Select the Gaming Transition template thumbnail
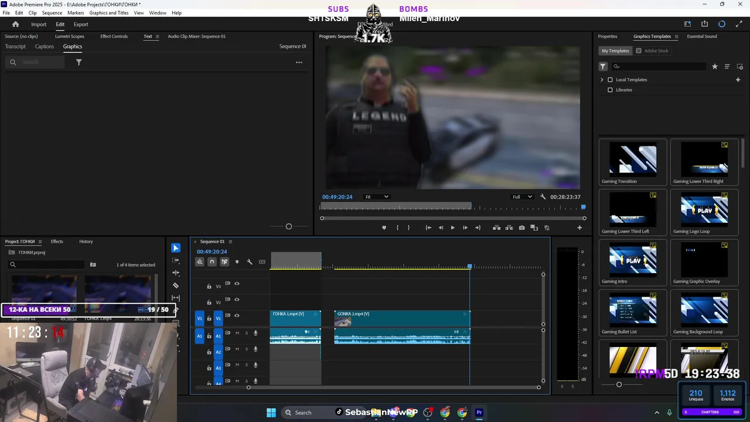Screen dimensions: 750x422 (633, 159)
